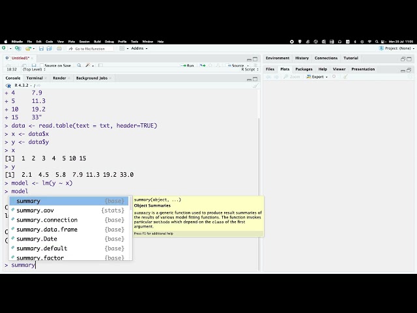Switch to the Environment tab
Viewport: 417px width, 313px height.
pyautogui.click(x=278, y=58)
